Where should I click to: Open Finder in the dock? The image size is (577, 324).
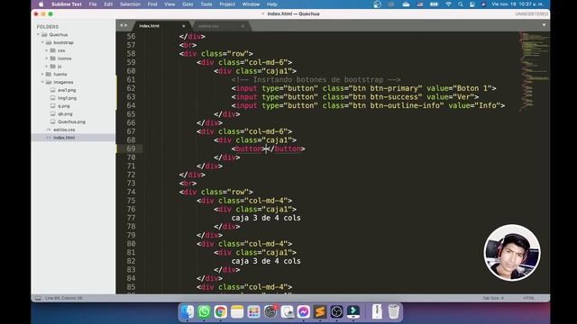[188, 312]
